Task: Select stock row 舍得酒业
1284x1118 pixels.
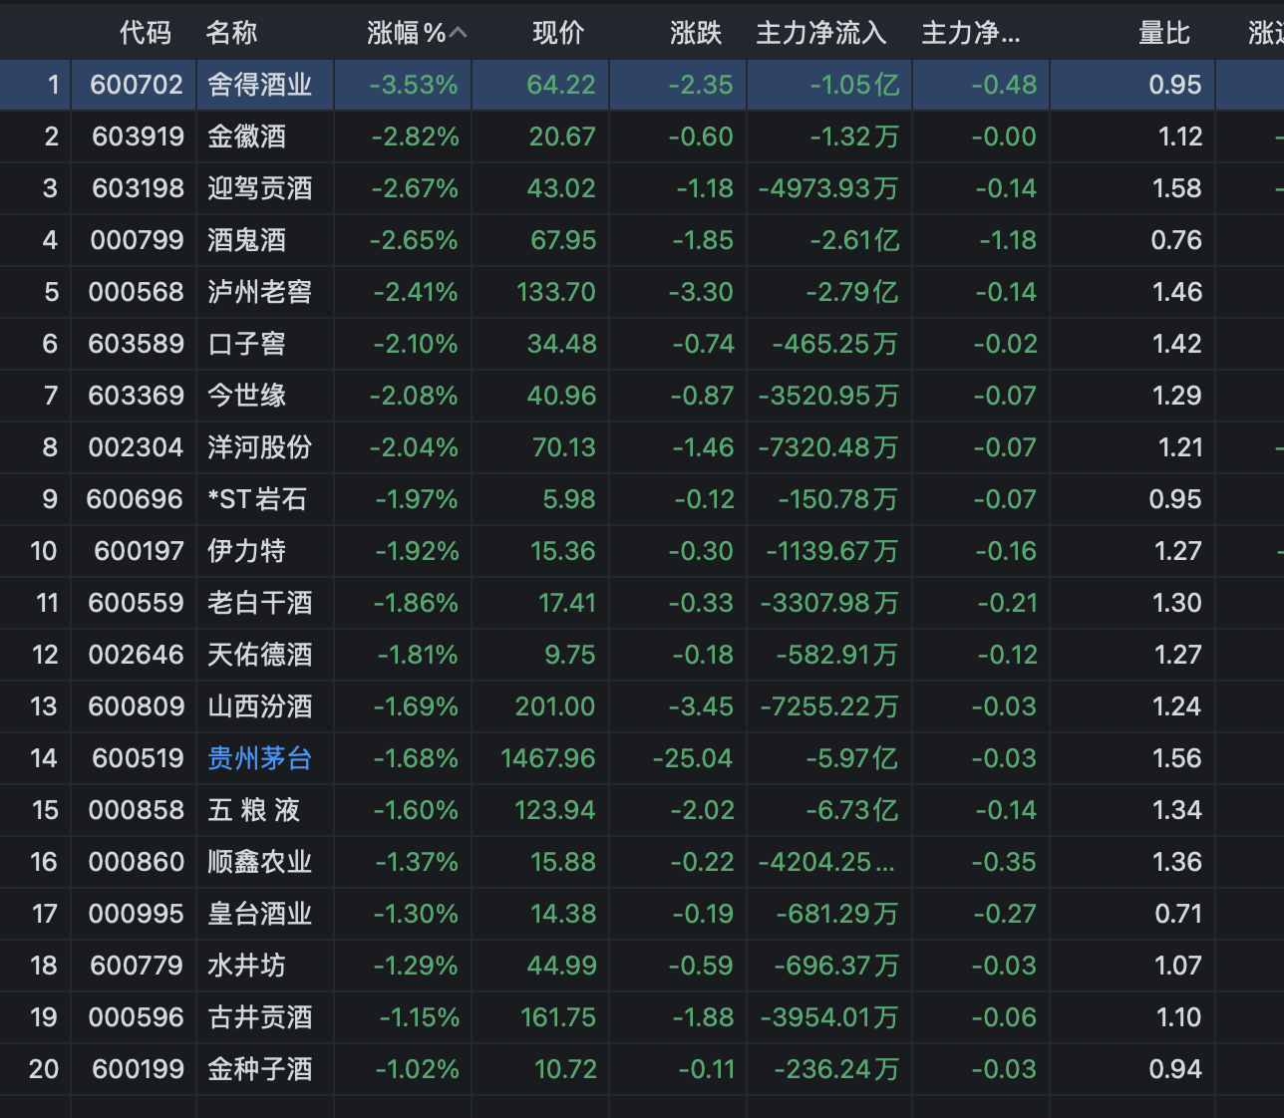Action: tap(642, 85)
